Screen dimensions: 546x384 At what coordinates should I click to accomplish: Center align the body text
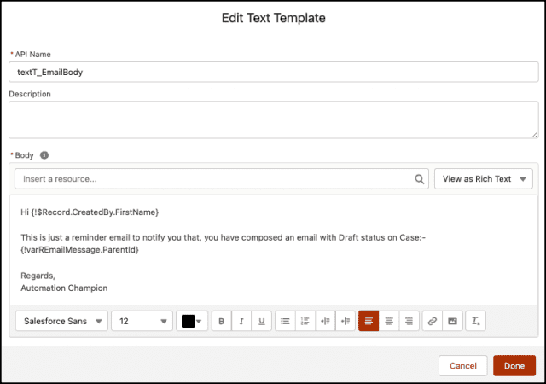(389, 322)
